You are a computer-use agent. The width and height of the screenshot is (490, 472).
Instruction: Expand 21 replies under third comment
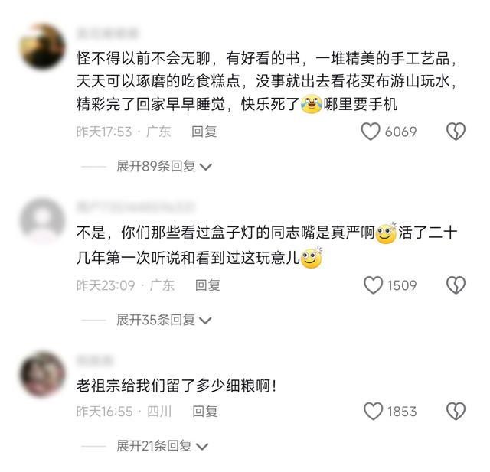coord(162,446)
